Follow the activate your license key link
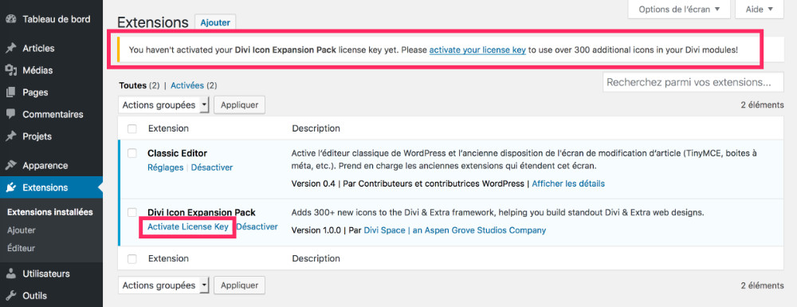Screen dimensions: 797x307 click(x=477, y=49)
